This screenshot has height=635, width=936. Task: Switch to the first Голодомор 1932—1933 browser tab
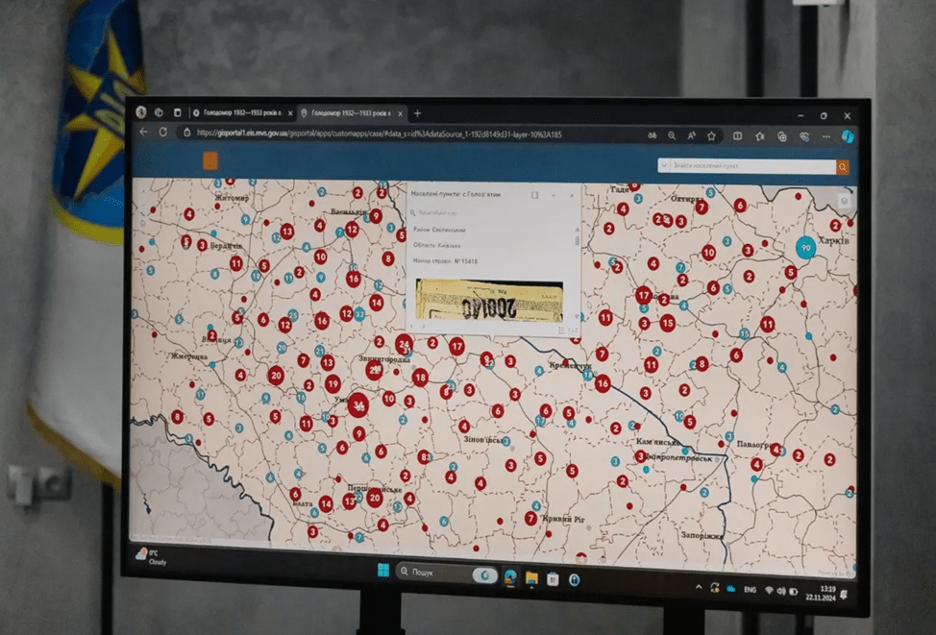pyautogui.click(x=240, y=112)
